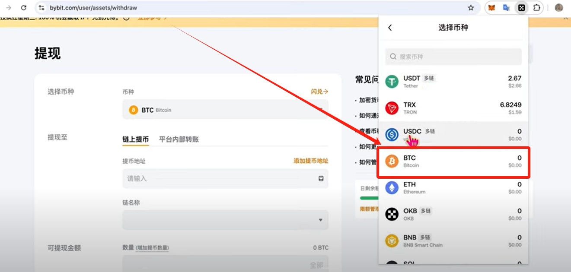Expand the 链名称 chain dropdown

pos(225,220)
